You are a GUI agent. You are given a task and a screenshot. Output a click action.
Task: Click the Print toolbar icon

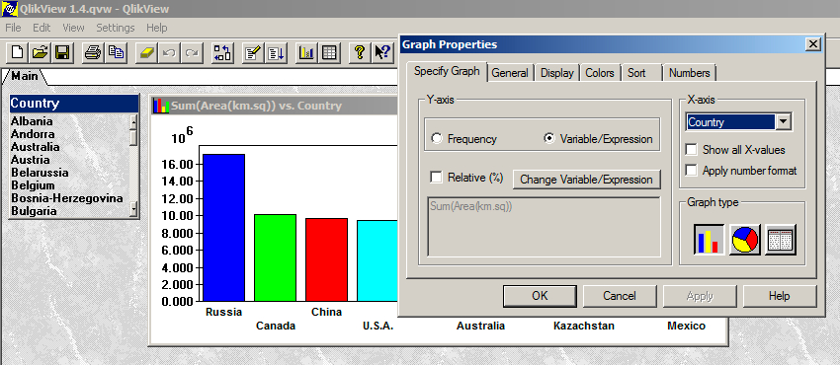point(93,52)
